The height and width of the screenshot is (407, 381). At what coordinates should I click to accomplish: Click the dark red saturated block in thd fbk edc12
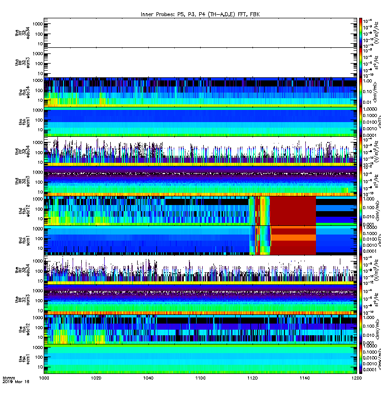[293, 211]
